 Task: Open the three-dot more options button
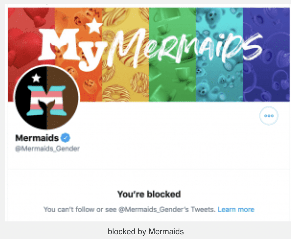(x=269, y=116)
